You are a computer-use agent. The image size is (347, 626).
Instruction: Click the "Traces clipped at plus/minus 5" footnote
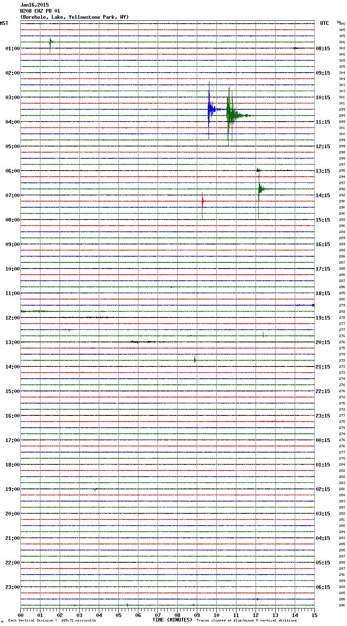[x=247, y=620]
